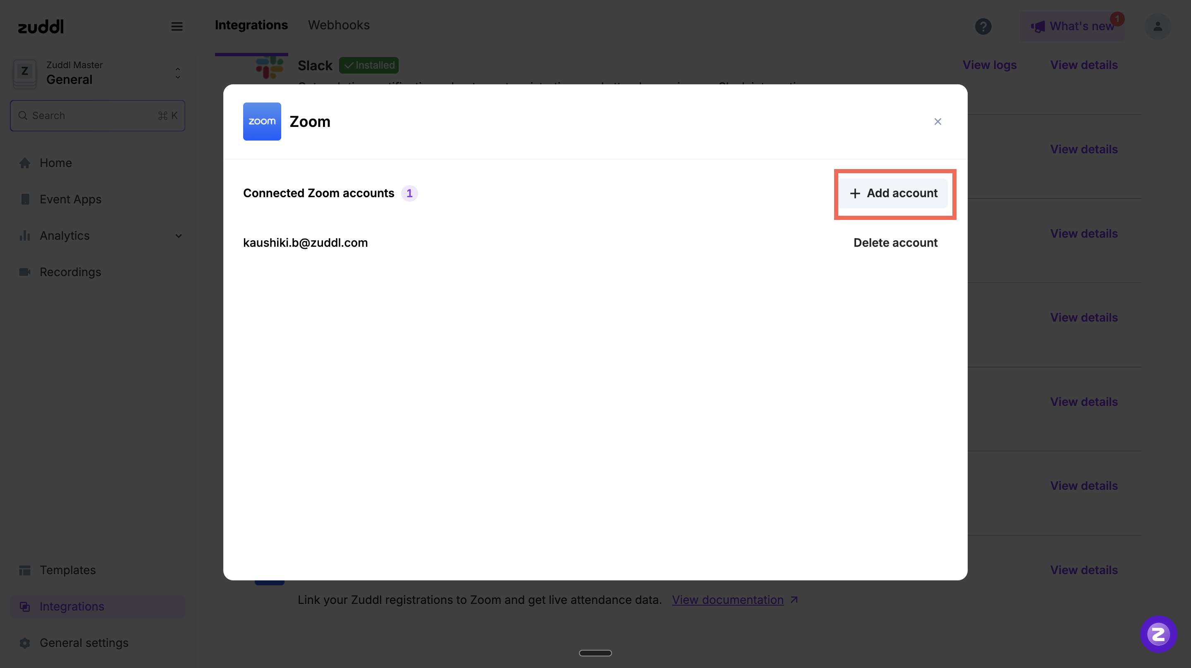
Task: Click the Add account button
Action: coord(894,193)
